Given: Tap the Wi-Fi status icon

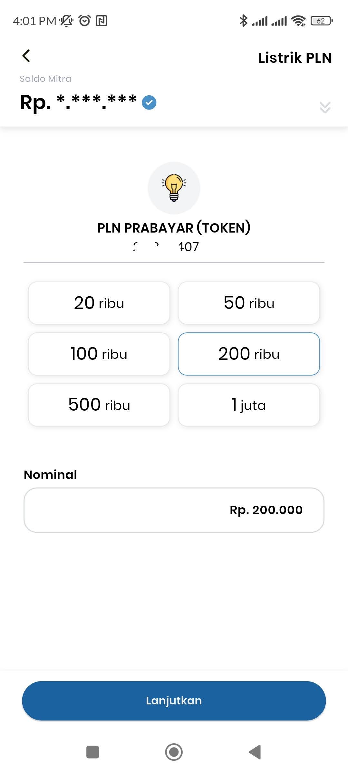Looking at the screenshot, I should (x=298, y=21).
